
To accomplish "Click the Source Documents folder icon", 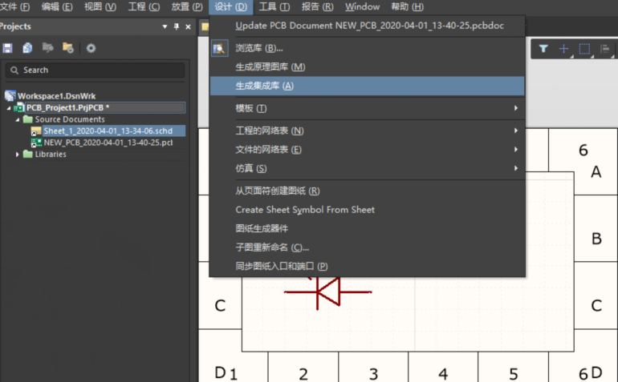I will point(27,119).
